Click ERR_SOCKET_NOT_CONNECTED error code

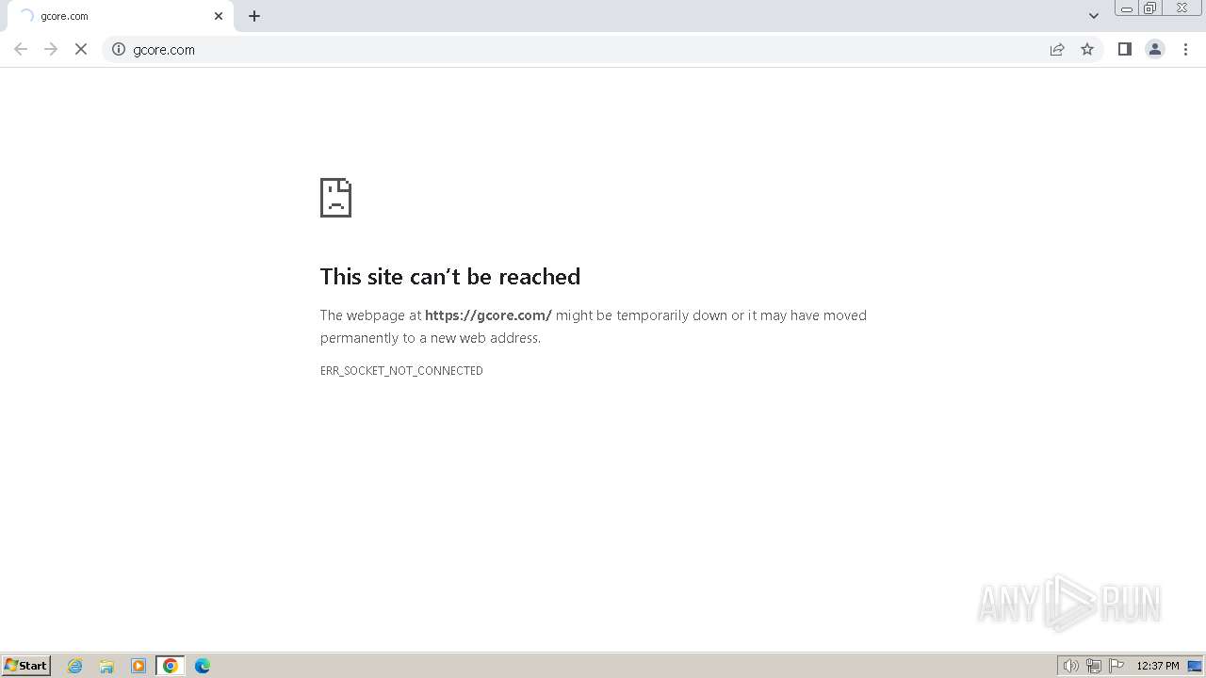tap(401, 371)
